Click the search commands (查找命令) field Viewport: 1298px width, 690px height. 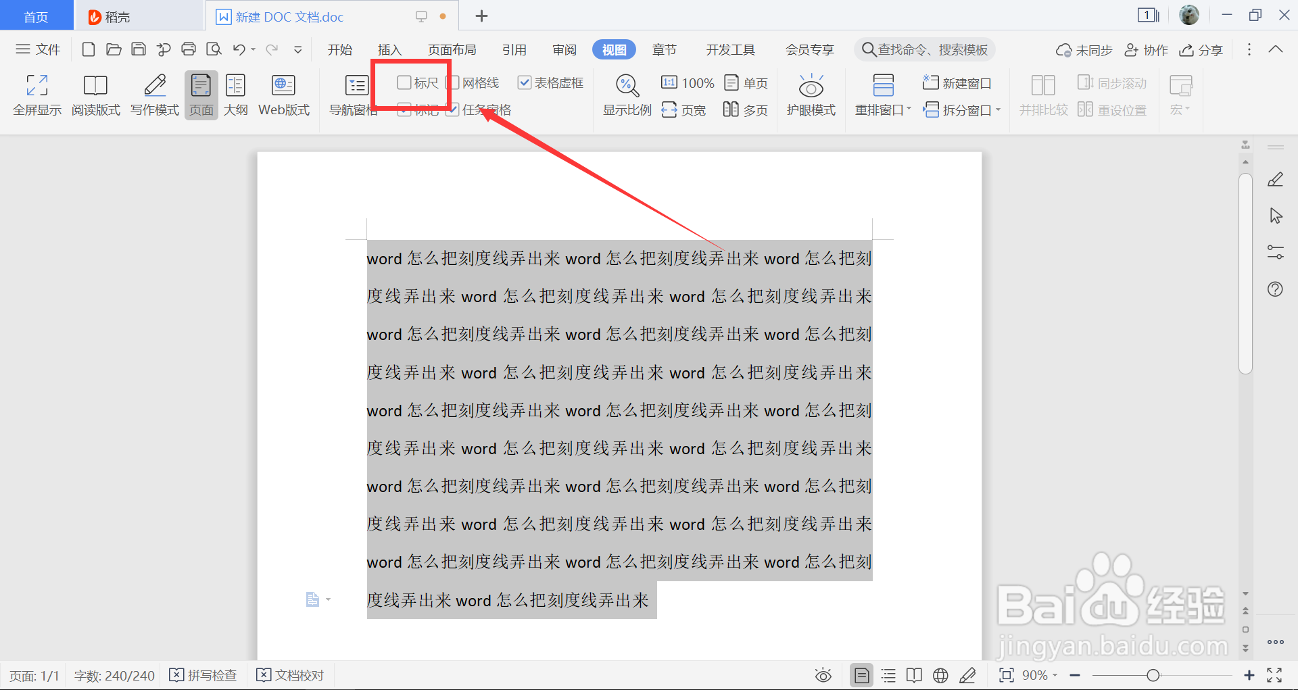coord(925,49)
